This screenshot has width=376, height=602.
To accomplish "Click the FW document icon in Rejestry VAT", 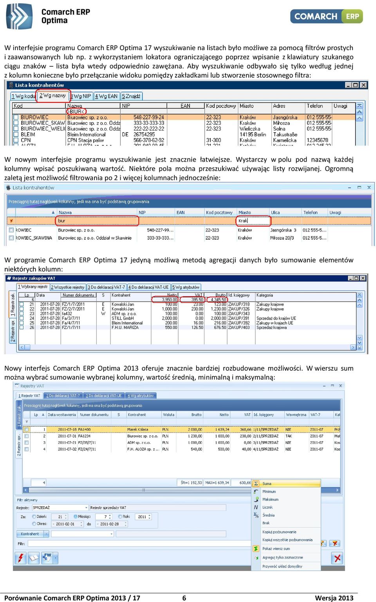I will point(47,557).
